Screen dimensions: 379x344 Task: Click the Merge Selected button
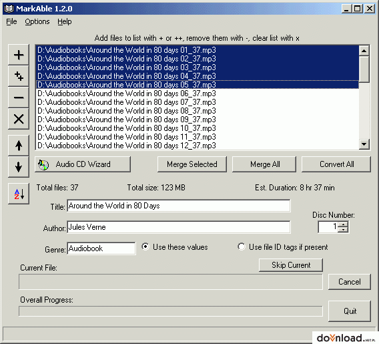[x=192, y=164]
